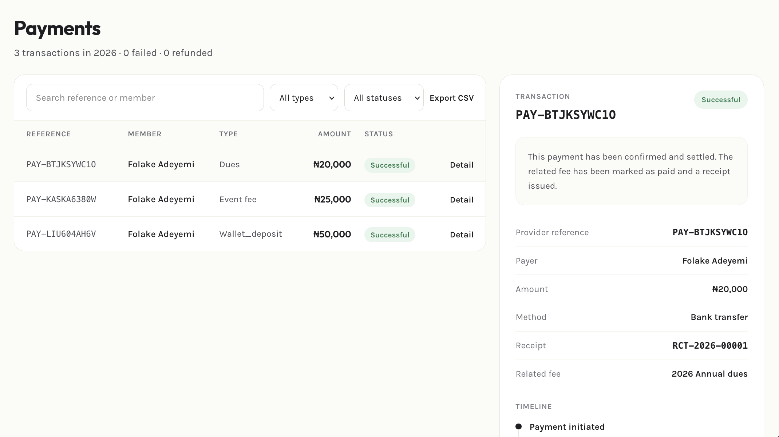
Task: Click Folake Adeyemi in the Event fee row
Action: tap(161, 199)
